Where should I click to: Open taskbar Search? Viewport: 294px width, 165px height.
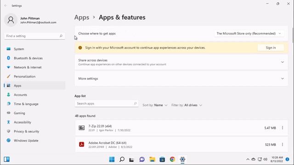[x=122, y=159]
